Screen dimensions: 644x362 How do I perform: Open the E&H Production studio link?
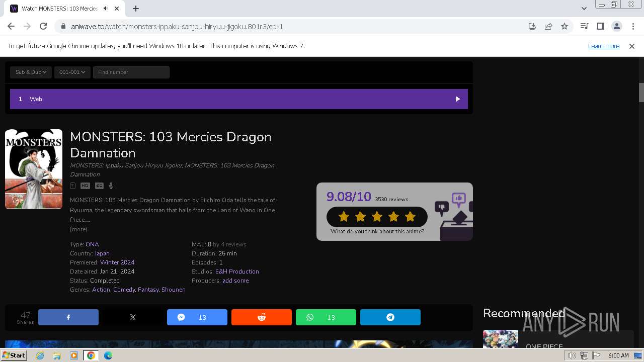point(237,271)
